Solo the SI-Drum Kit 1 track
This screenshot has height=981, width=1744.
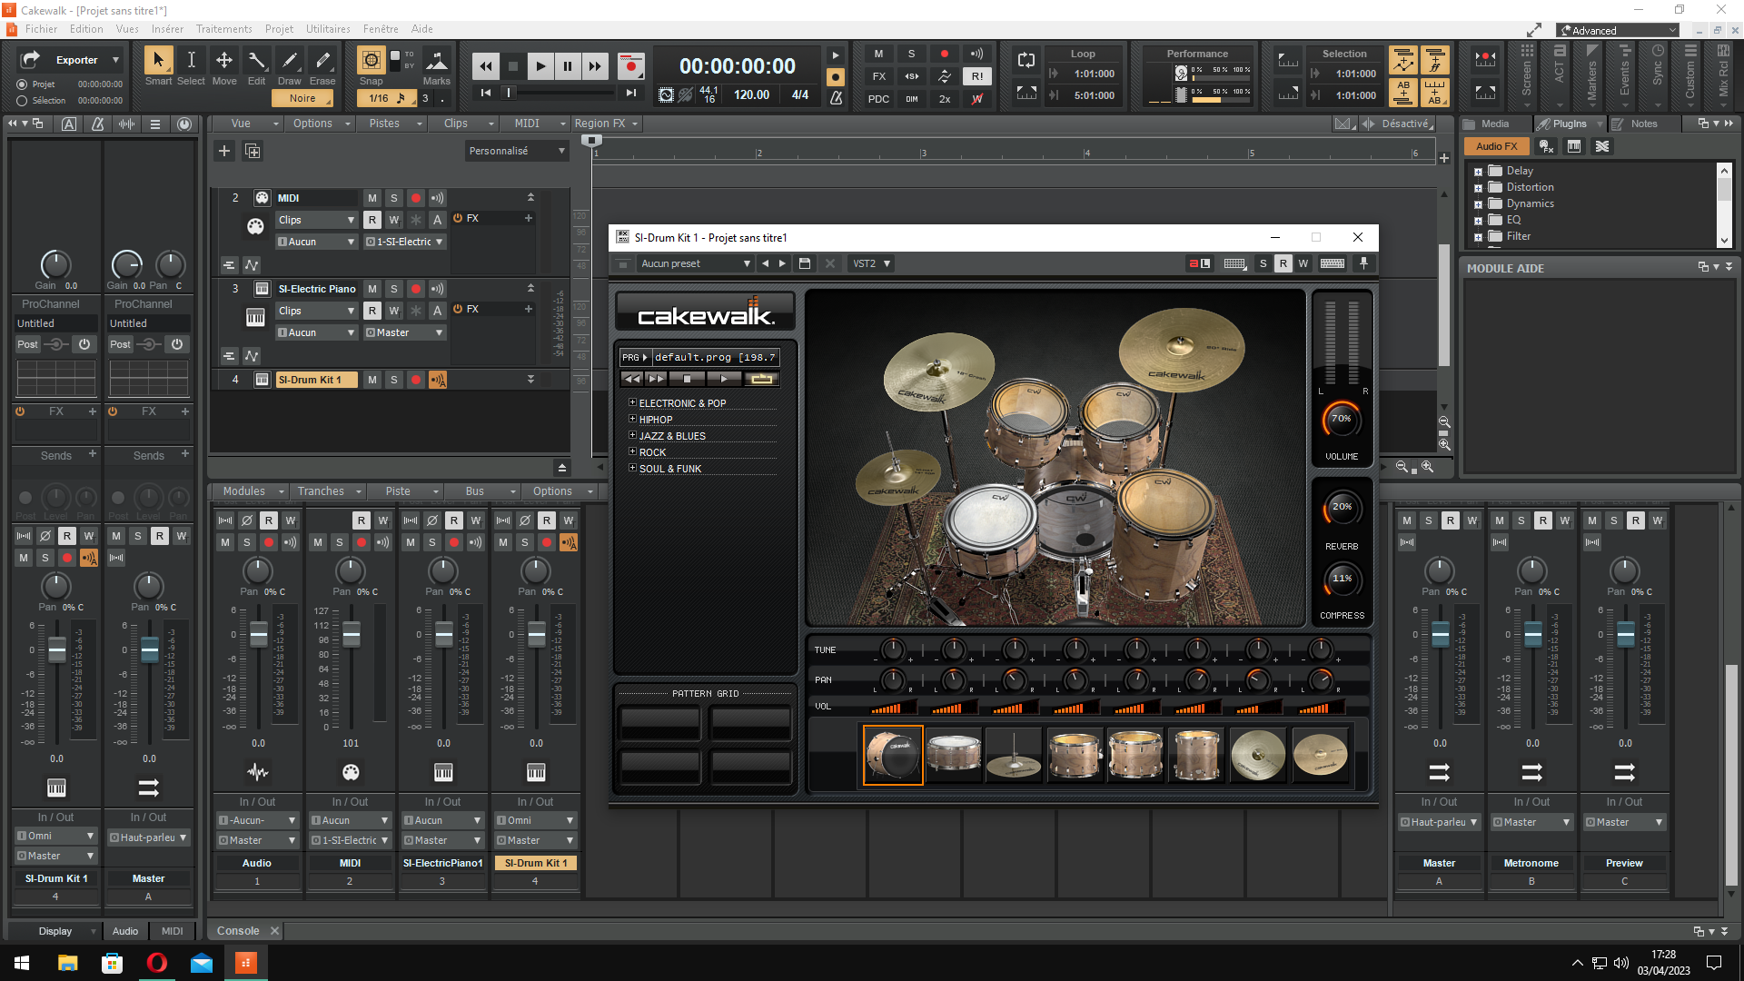click(x=393, y=380)
